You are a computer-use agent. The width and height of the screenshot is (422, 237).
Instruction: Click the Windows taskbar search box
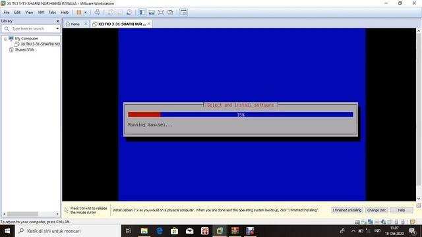pos(68,231)
